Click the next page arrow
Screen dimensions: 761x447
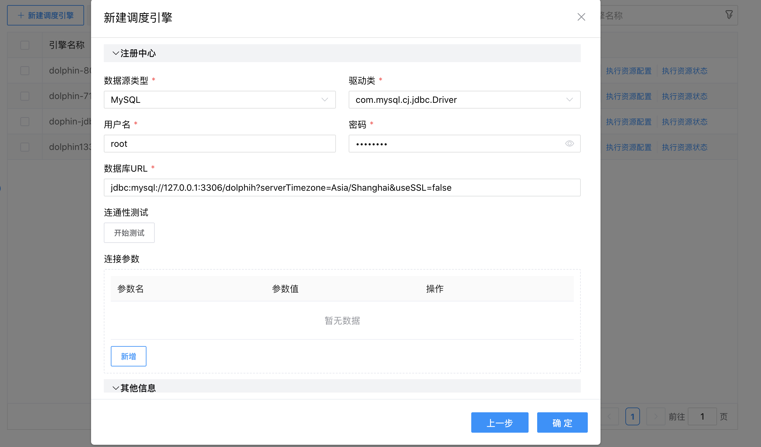point(656,416)
